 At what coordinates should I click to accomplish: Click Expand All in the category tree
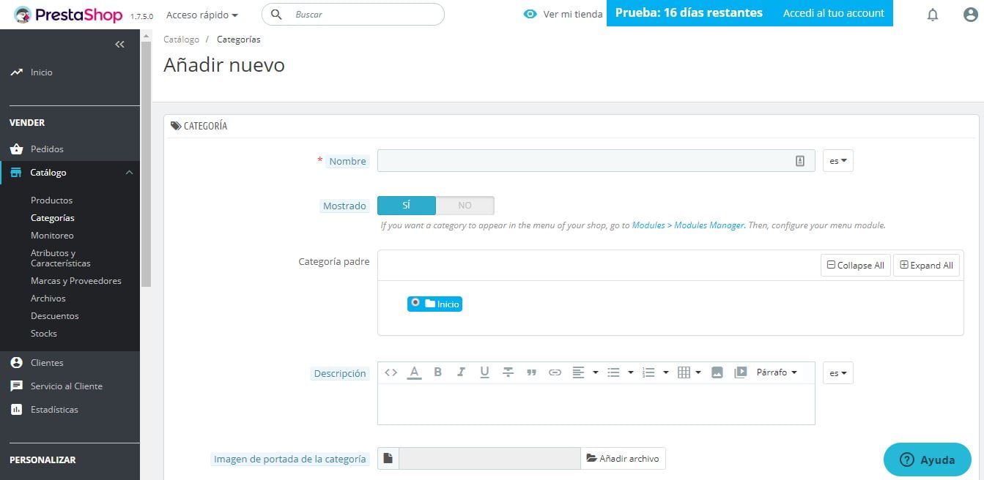point(926,265)
